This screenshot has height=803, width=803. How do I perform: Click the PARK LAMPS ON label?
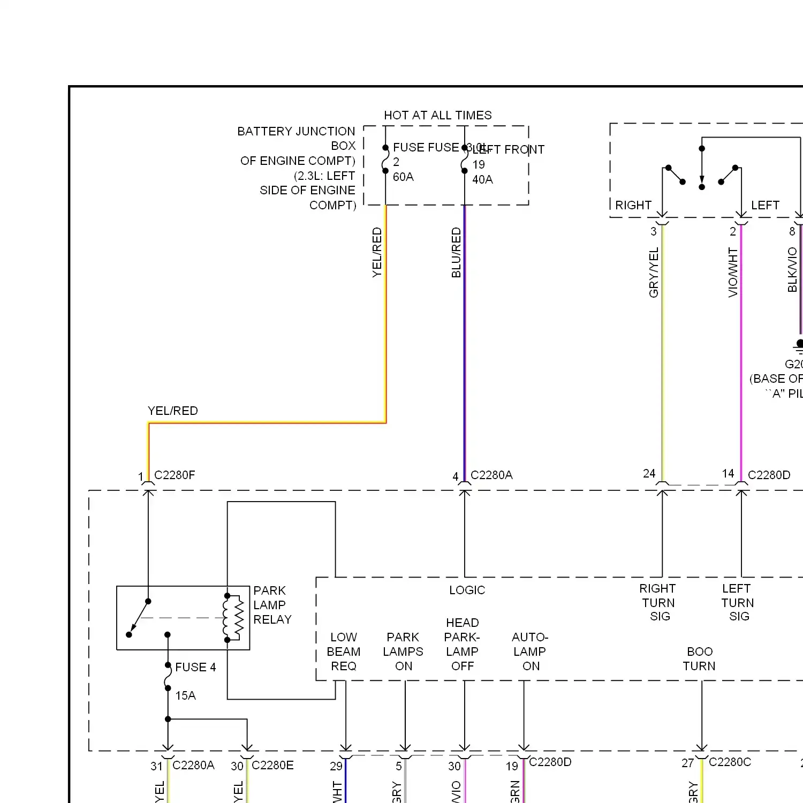click(403, 652)
